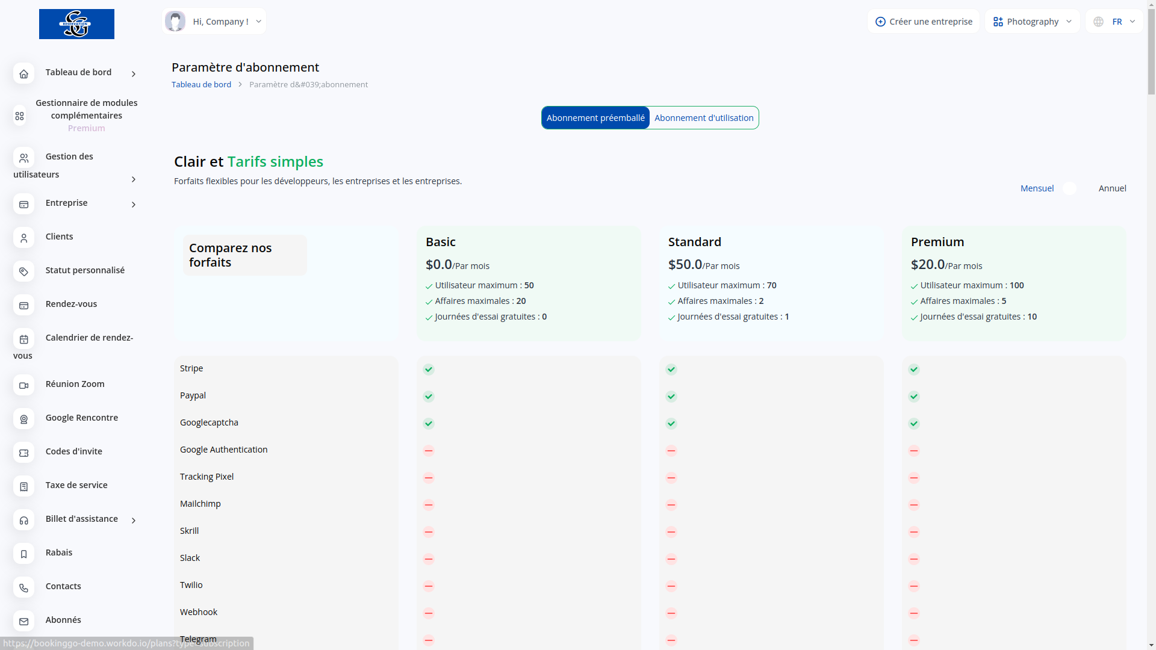The width and height of the screenshot is (1156, 650).
Task: Click the Contacts phone icon
Action: pos(23,587)
